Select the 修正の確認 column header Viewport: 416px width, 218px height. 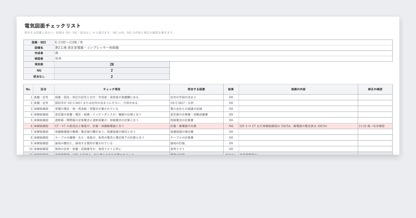click(x=375, y=89)
